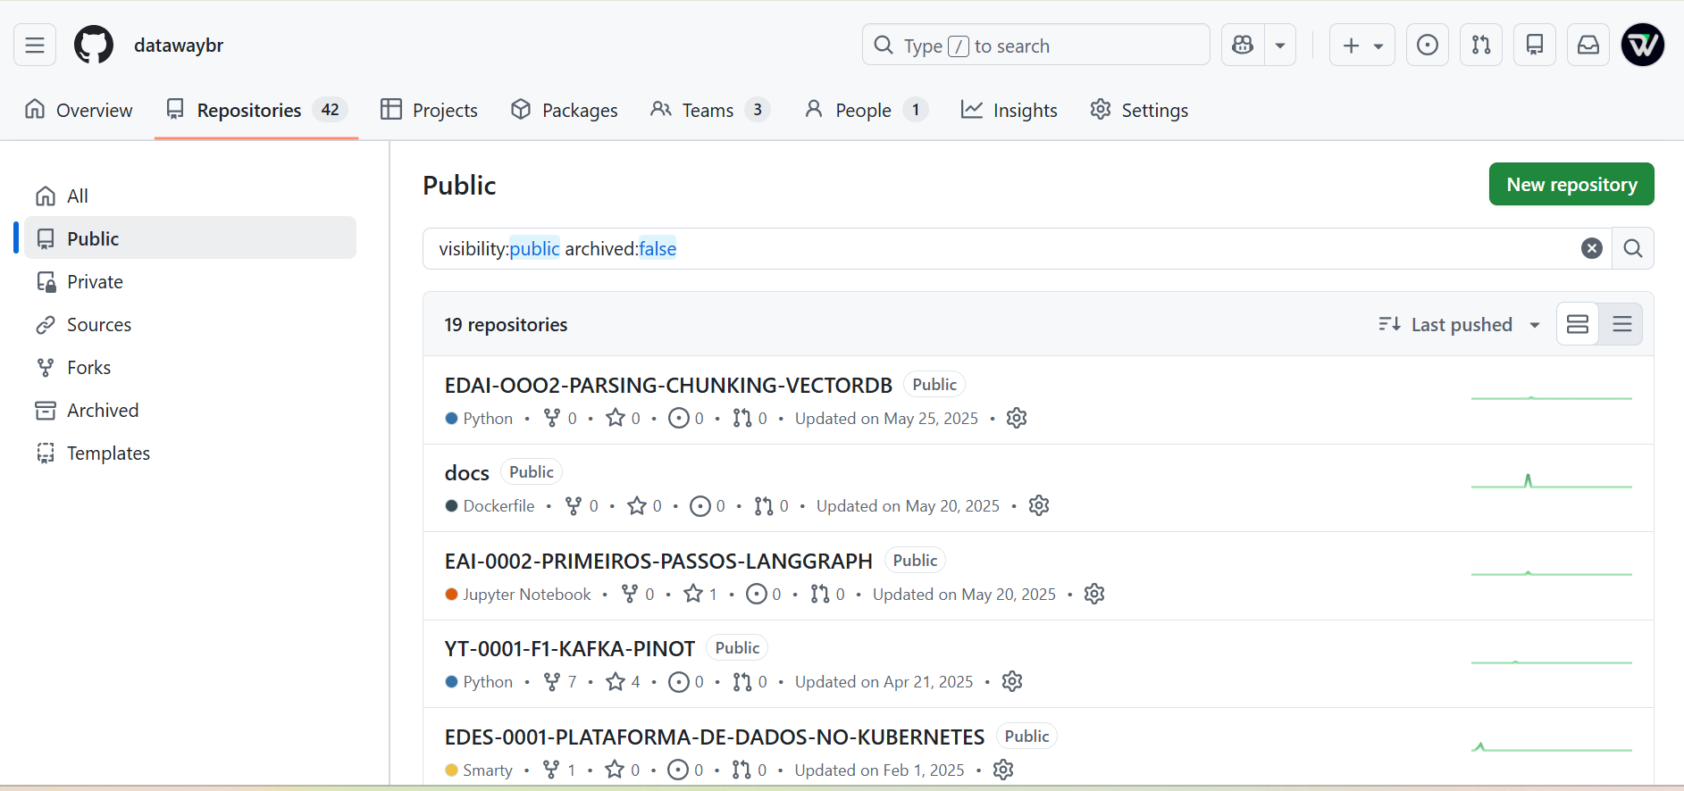The image size is (1684, 791).
Task: Open the Copilot chat icon
Action: tap(1243, 45)
